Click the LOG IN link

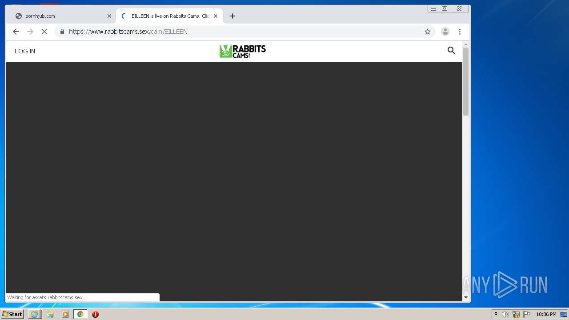[25, 51]
